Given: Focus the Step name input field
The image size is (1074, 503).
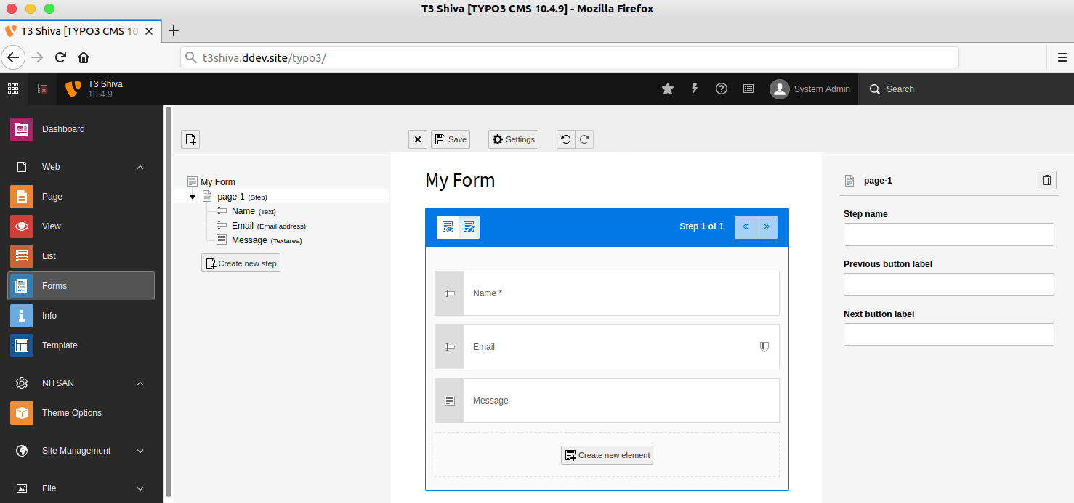Looking at the screenshot, I should [948, 234].
